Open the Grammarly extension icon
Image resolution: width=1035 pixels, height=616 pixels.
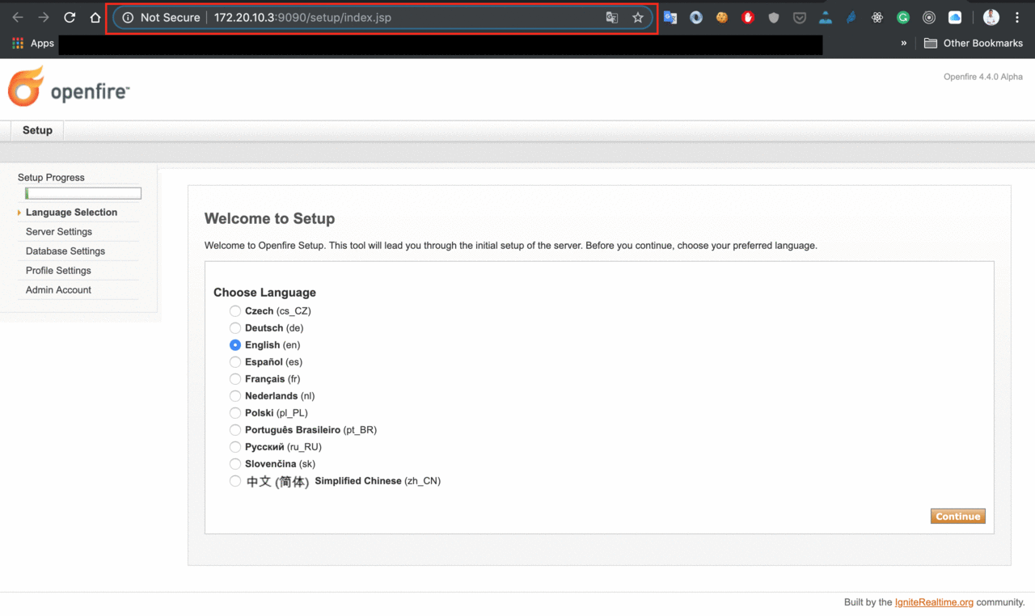[903, 18]
